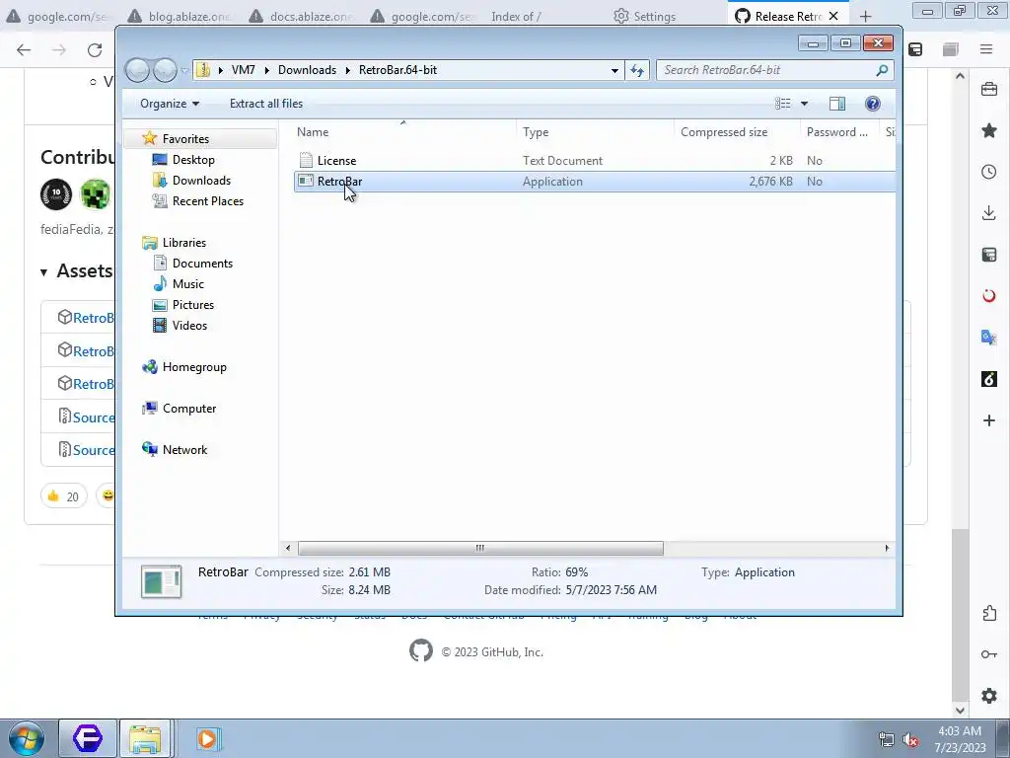Expand the arrow after Downloads breadcrumb
Screen dimensions: 1010x758
348,70
